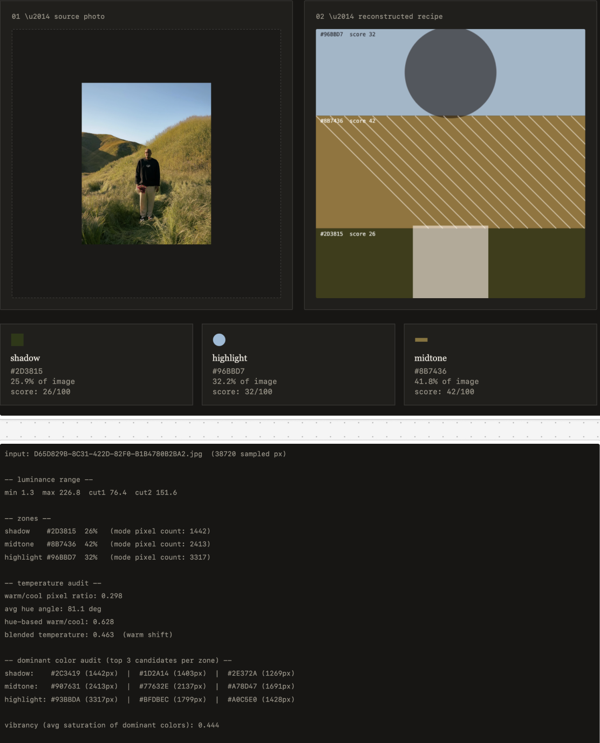600x743 pixels.
Task: Click the hatched midtone band in the recipe
Action: click(x=451, y=171)
